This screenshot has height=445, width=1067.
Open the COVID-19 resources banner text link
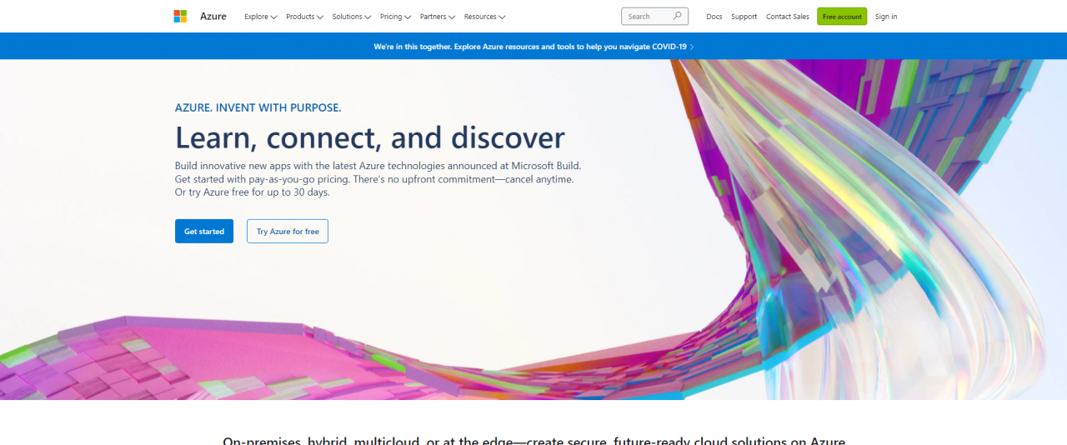530,47
